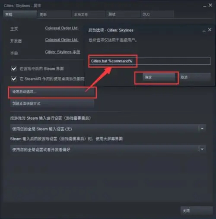Select the DLC tab
216x219 pixels.
coord(157,14)
